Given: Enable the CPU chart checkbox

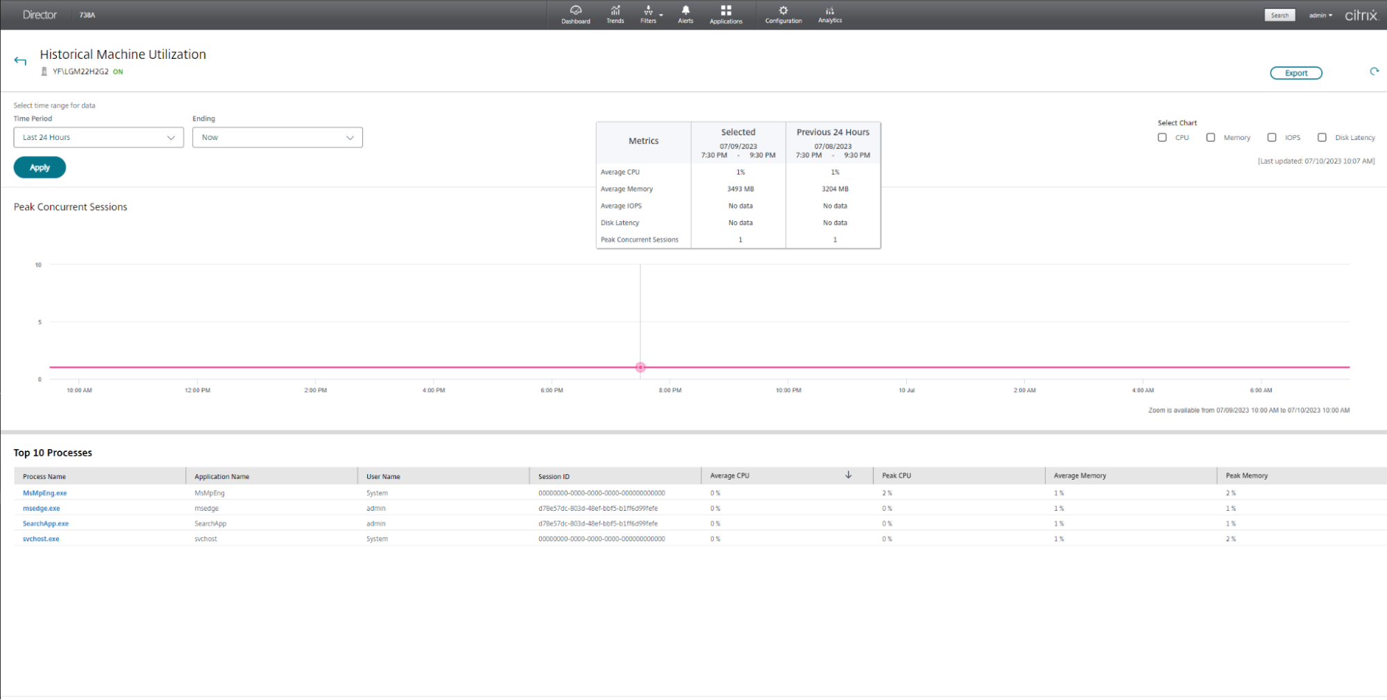Looking at the screenshot, I should tap(1162, 137).
